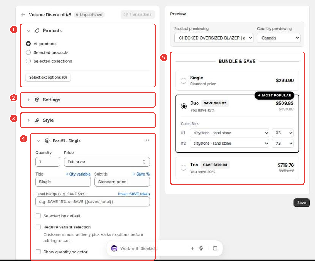Click the $719.76 Trio price
Screen dimensions: 315x261
click(286, 165)
